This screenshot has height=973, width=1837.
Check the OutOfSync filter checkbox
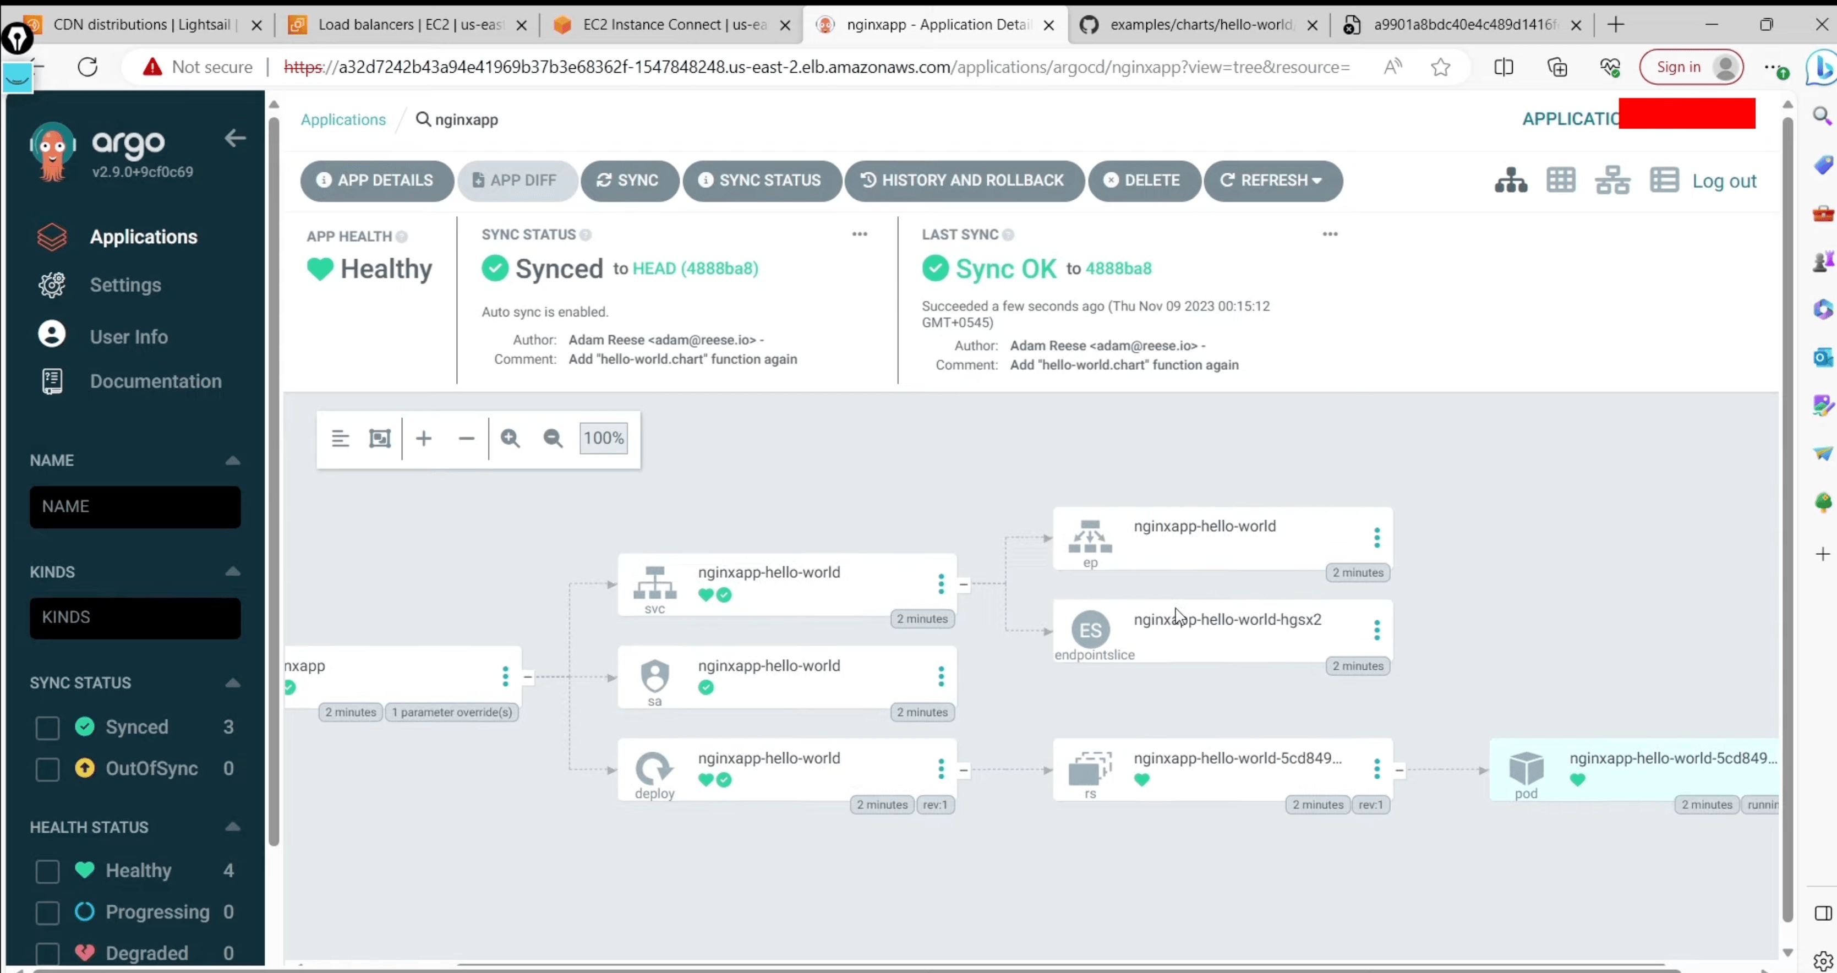(x=48, y=769)
